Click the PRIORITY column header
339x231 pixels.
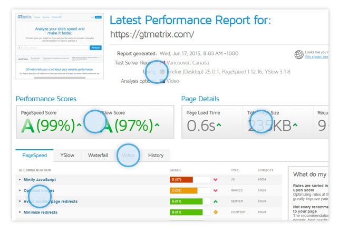coord(266,170)
